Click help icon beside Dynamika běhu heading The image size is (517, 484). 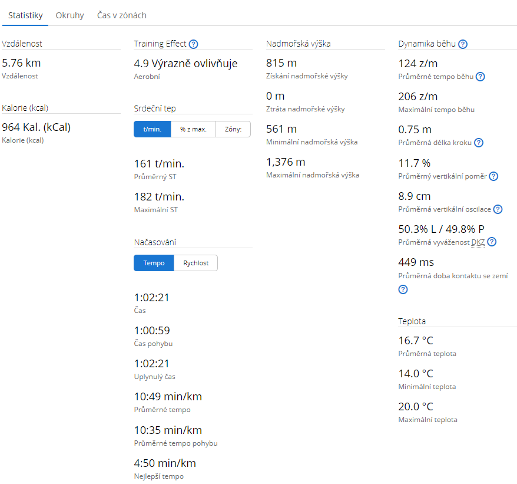point(463,44)
